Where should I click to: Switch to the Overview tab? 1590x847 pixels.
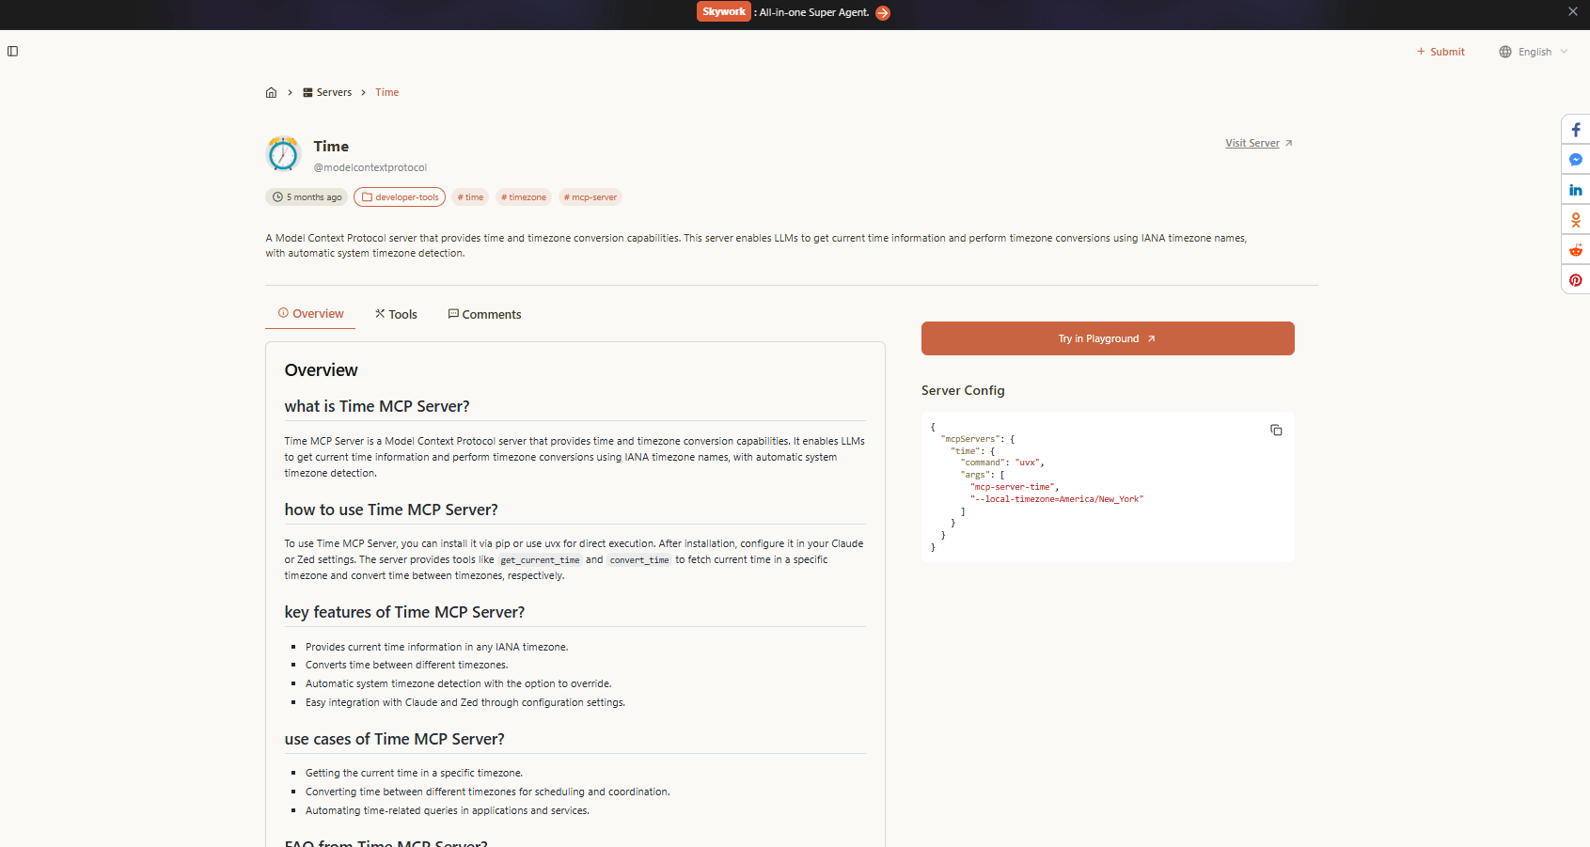pyautogui.click(x=310, y=314)
